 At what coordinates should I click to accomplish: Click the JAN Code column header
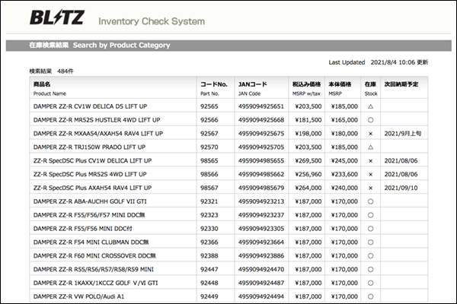(x=261, y=88)
